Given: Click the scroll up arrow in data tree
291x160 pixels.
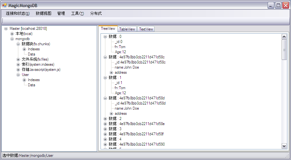Looking at the screenshot, I should point(284,37).
